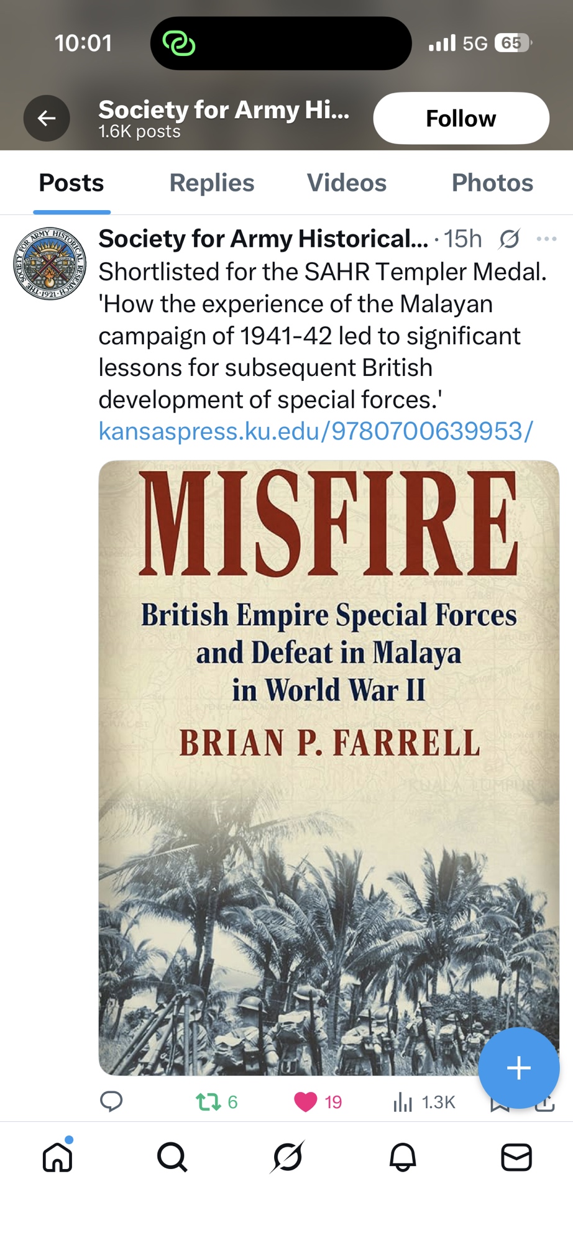This screenshot has width=573, height=1243.
Task: View post analytics showing 1.3K views
Action: tap(403, 1102)
